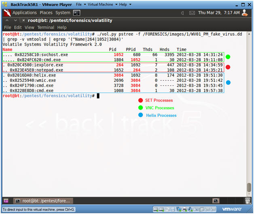Click the svchost.exe process row
Screen dimensions: 254x214
pos(113,55)
